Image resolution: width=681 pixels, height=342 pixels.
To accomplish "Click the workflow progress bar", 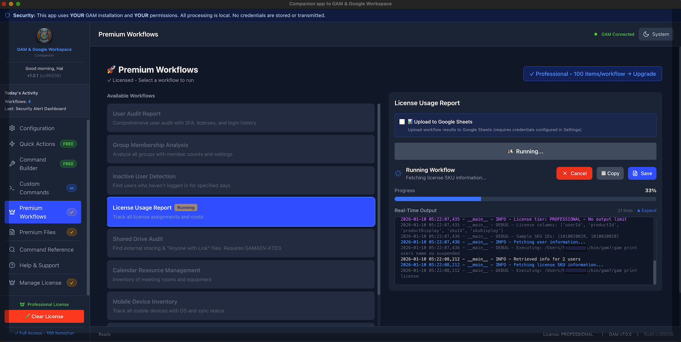I will point(525,199).
